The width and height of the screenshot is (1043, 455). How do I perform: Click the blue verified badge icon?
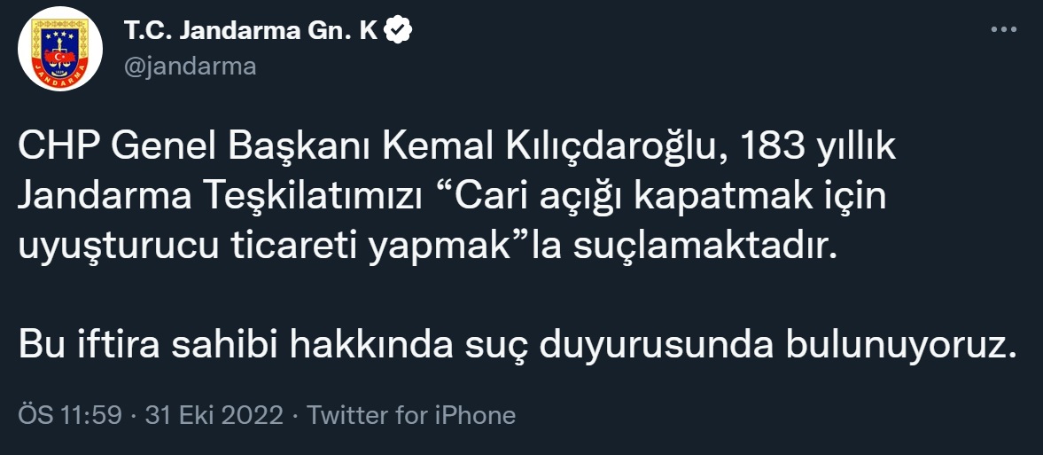tap(399, 30)
